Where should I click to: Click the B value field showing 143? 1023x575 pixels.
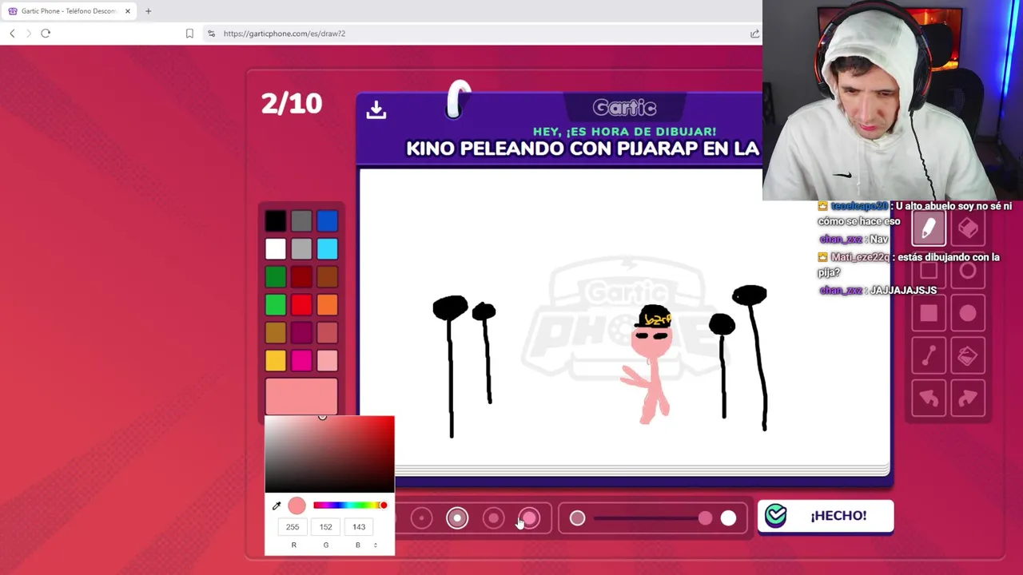pos(358,527)
